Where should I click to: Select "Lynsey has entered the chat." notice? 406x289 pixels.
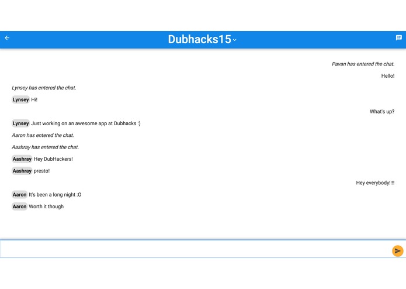click(44, 88)
